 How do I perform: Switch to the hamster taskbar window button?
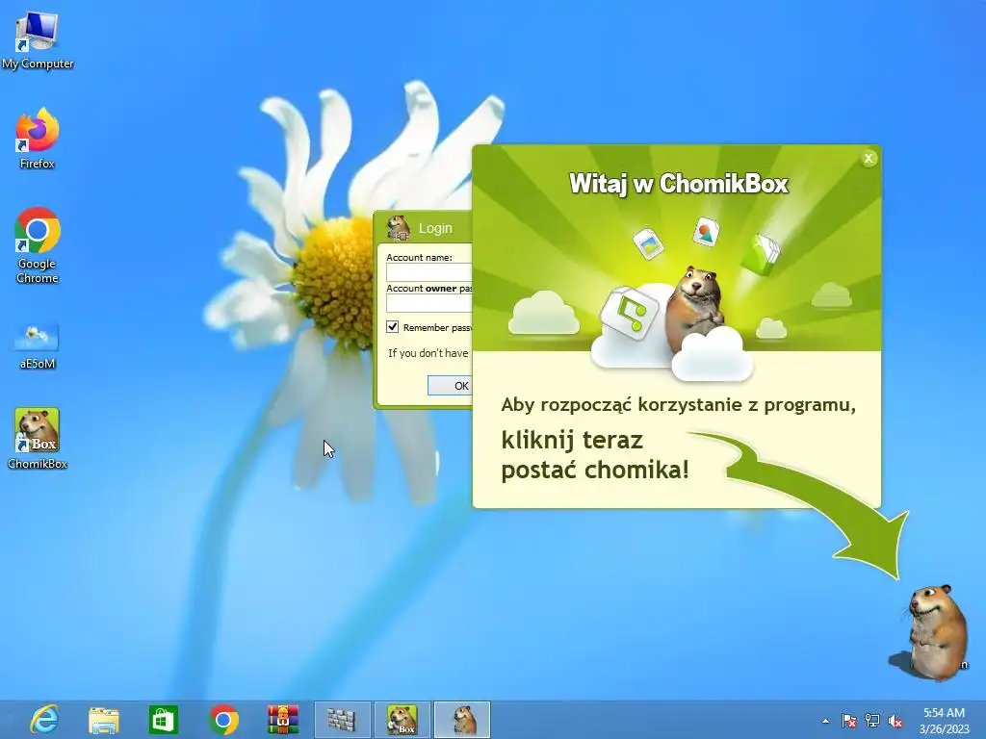point(462,720)
